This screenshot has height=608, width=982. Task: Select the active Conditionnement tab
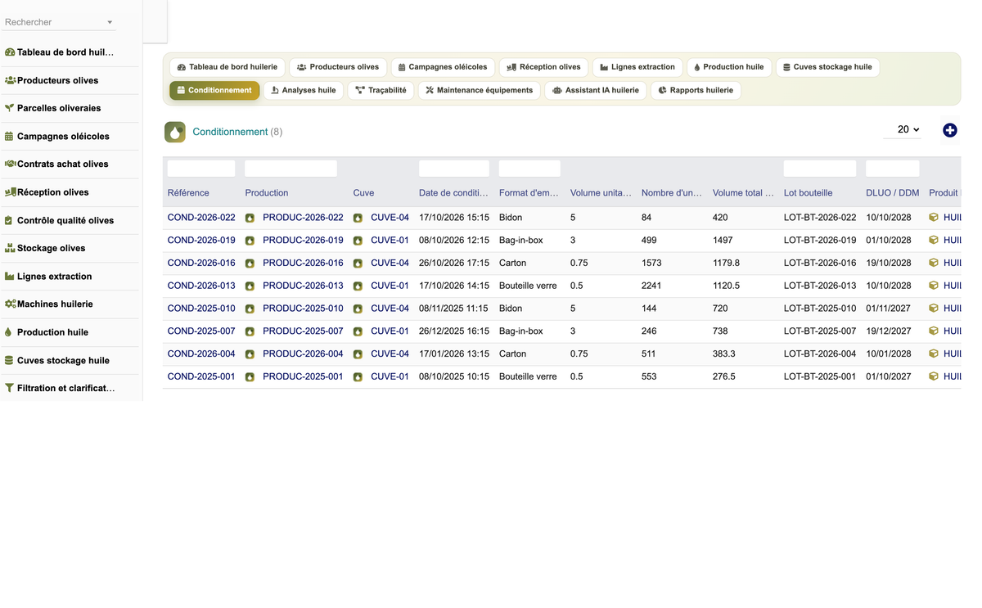click(x=214, y=90)
